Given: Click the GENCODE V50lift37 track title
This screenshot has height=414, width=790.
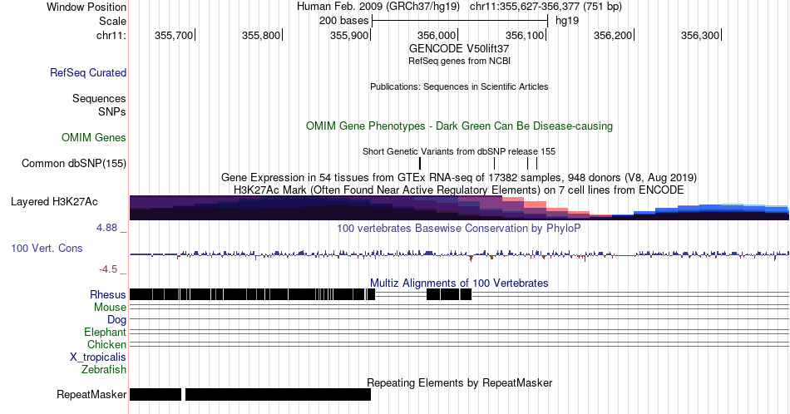Looking at the screenshot, I should point(459,49).
